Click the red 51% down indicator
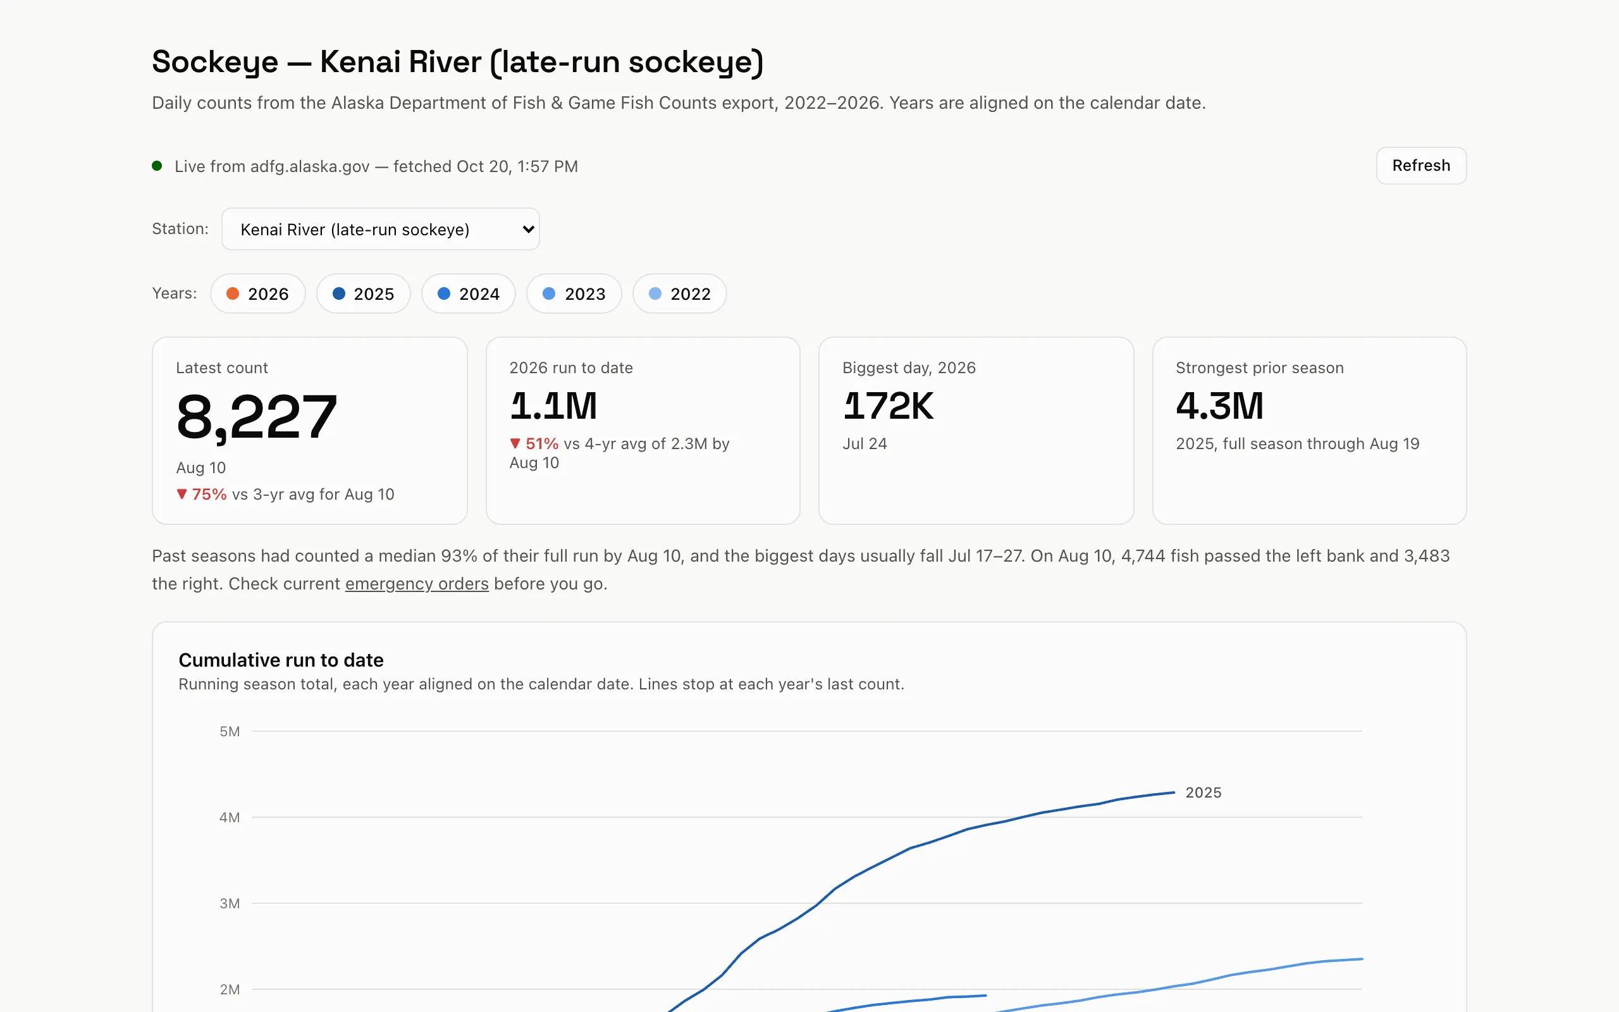The height and width of the screenshot is (1012, 1619). click(534, 444)
